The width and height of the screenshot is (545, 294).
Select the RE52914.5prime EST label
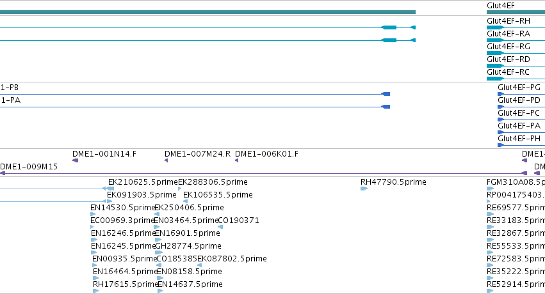[516, 284]
